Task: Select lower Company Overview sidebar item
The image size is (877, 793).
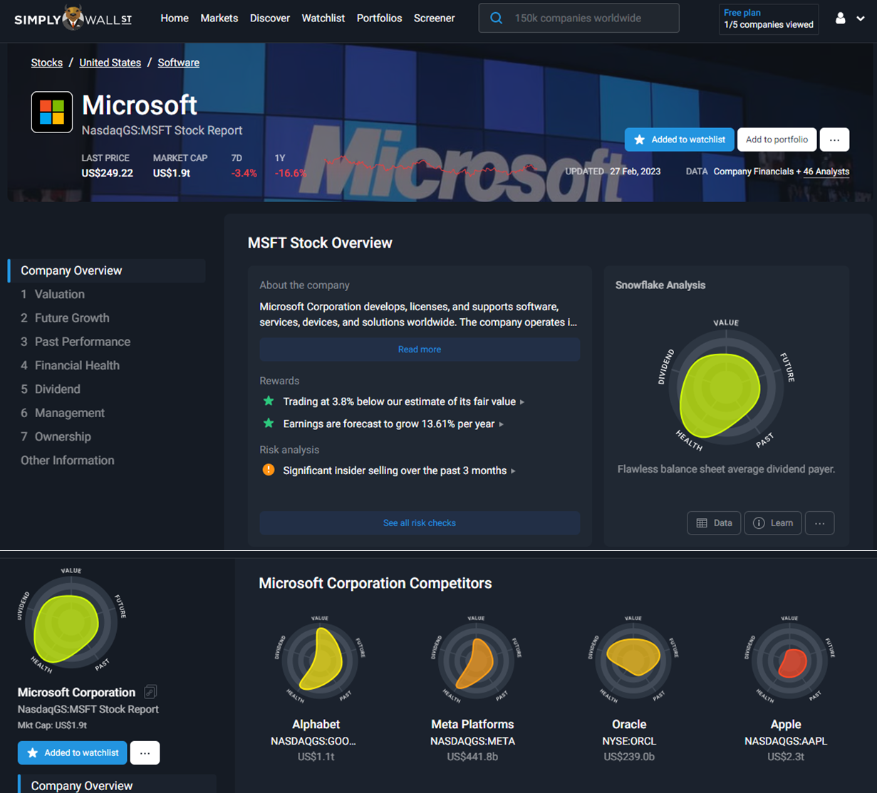Action: 117,784
